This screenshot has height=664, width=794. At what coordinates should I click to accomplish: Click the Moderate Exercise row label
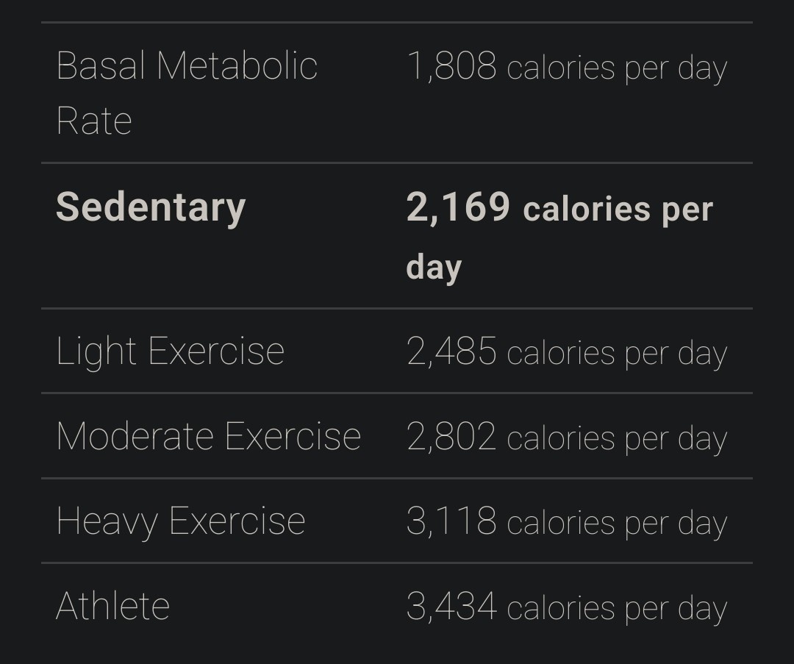pyautogui.click(x=208, y=437)
